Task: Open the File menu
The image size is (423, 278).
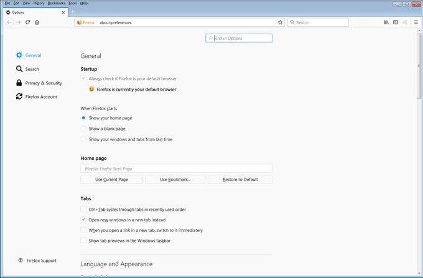Action: pos(7,3)
